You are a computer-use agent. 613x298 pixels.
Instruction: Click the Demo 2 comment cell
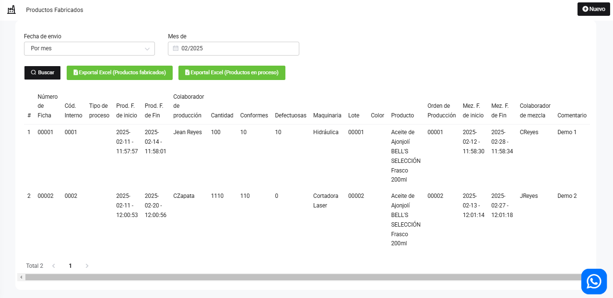click(567, 196)
